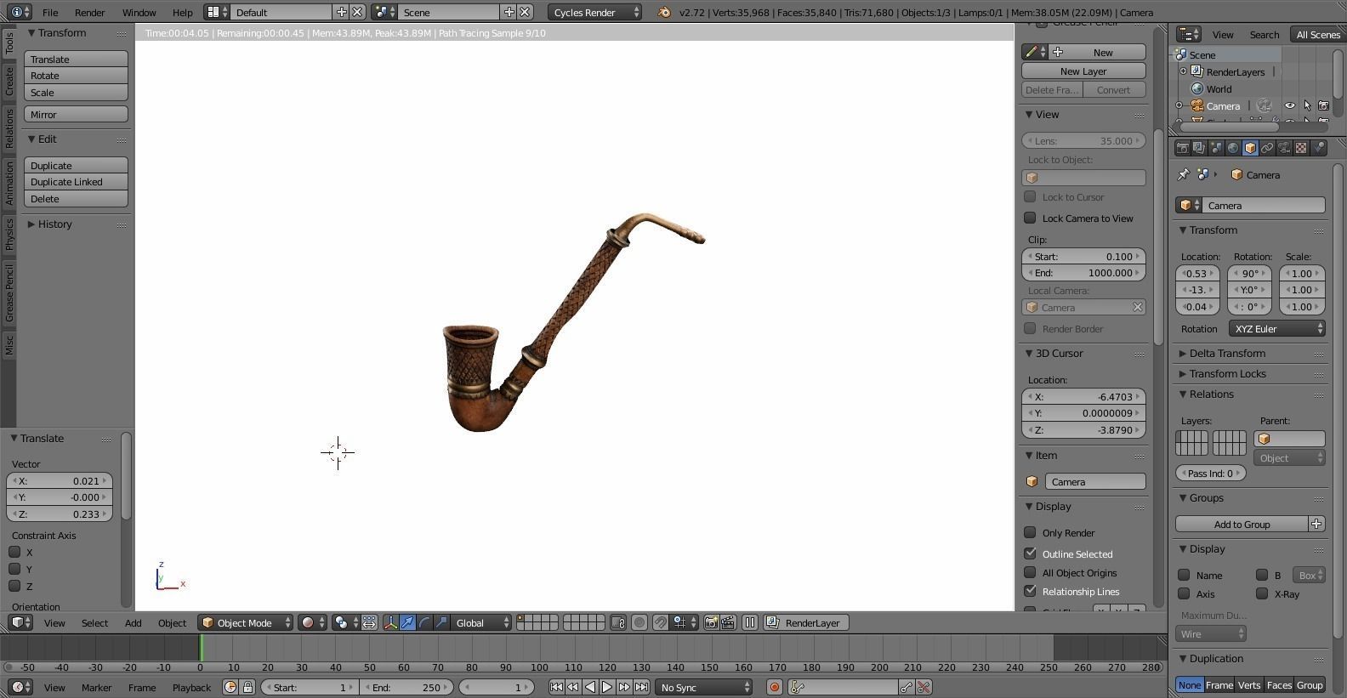Select the rotate manipulator arc icon
The width and height of the screenshot is (1347, 698).
(x=424, y=623)
